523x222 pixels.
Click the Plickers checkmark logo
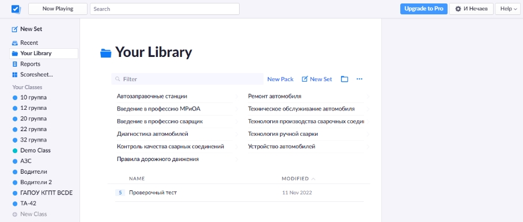click(x=16, y=9)
